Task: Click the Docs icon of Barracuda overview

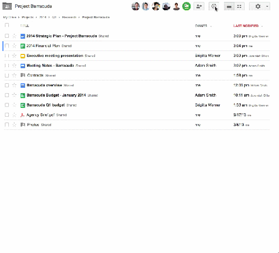Action: tap(23, 85)
